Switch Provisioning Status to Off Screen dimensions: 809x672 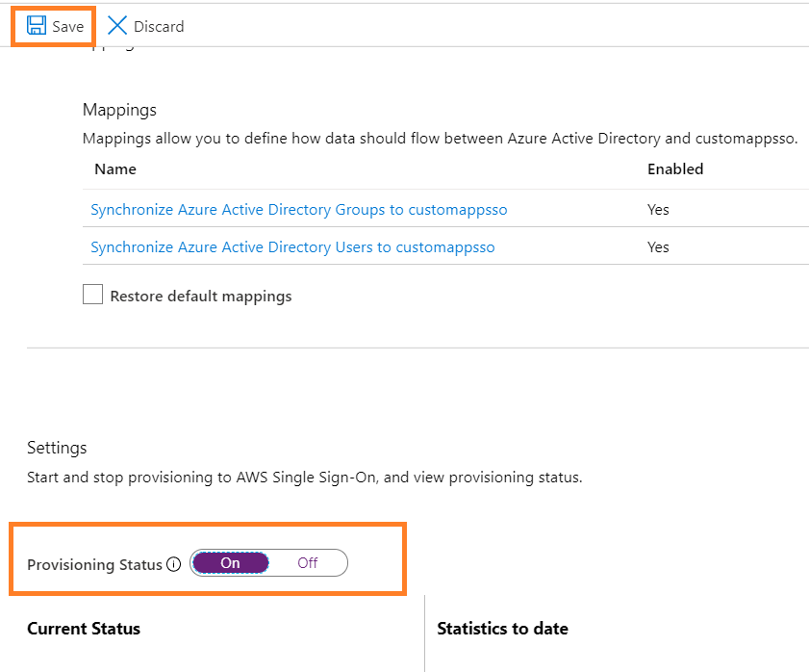pos(307,563)
